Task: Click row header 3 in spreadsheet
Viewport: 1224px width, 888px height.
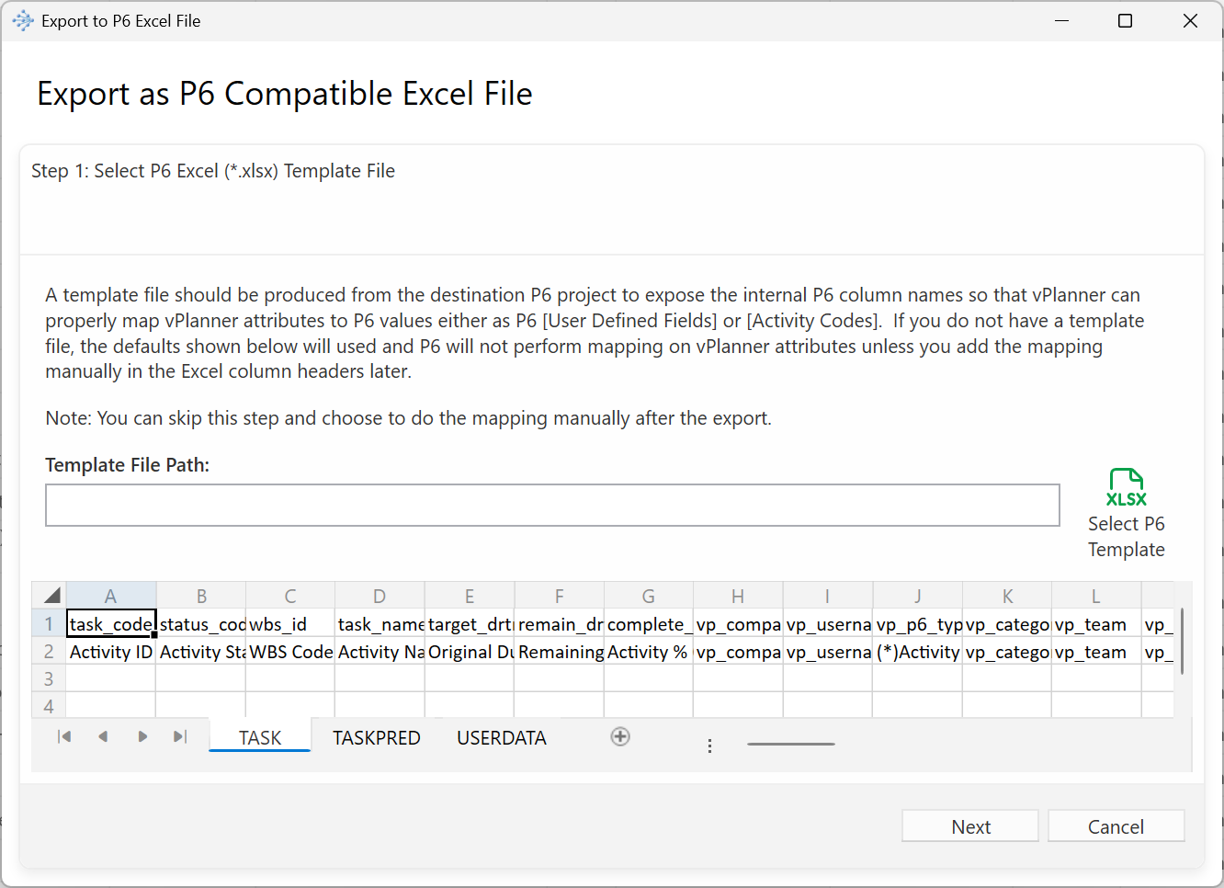Action: tap(49, 679)
